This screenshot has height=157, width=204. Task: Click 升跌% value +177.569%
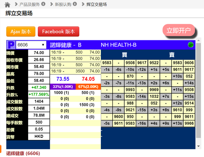[x=39, y=94]
